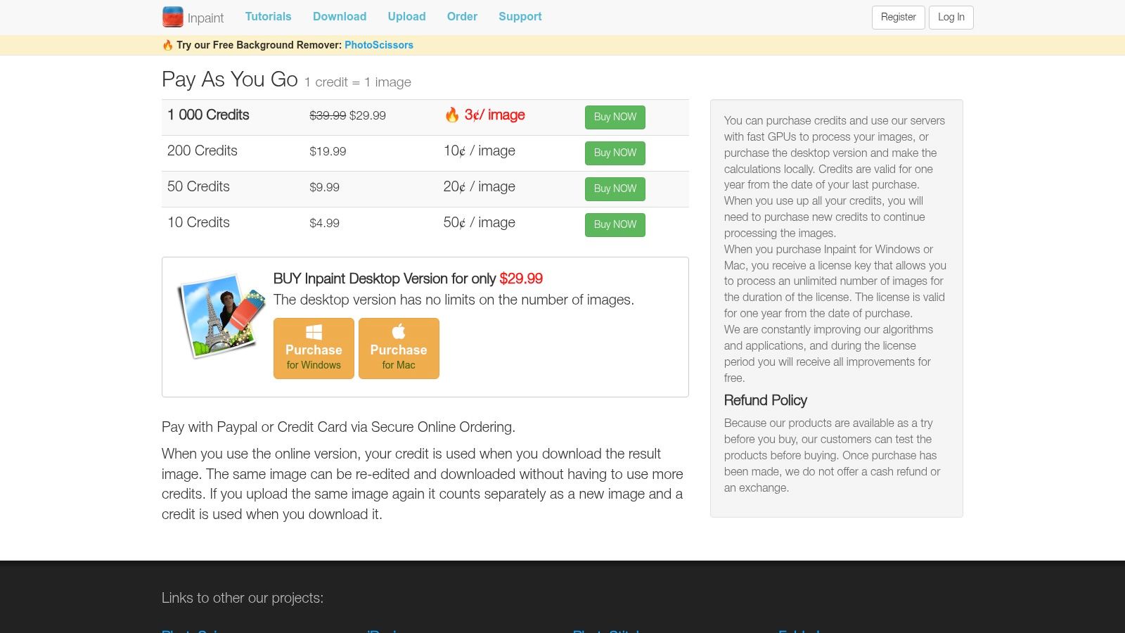
Task: Click the fire icon beside 3¢/ image
Action: tap(452, 115)
